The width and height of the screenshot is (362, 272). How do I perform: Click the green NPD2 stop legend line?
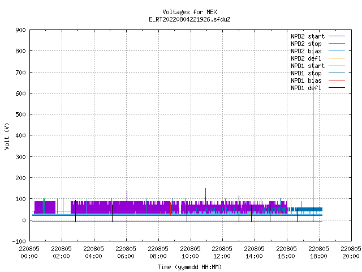337,43
